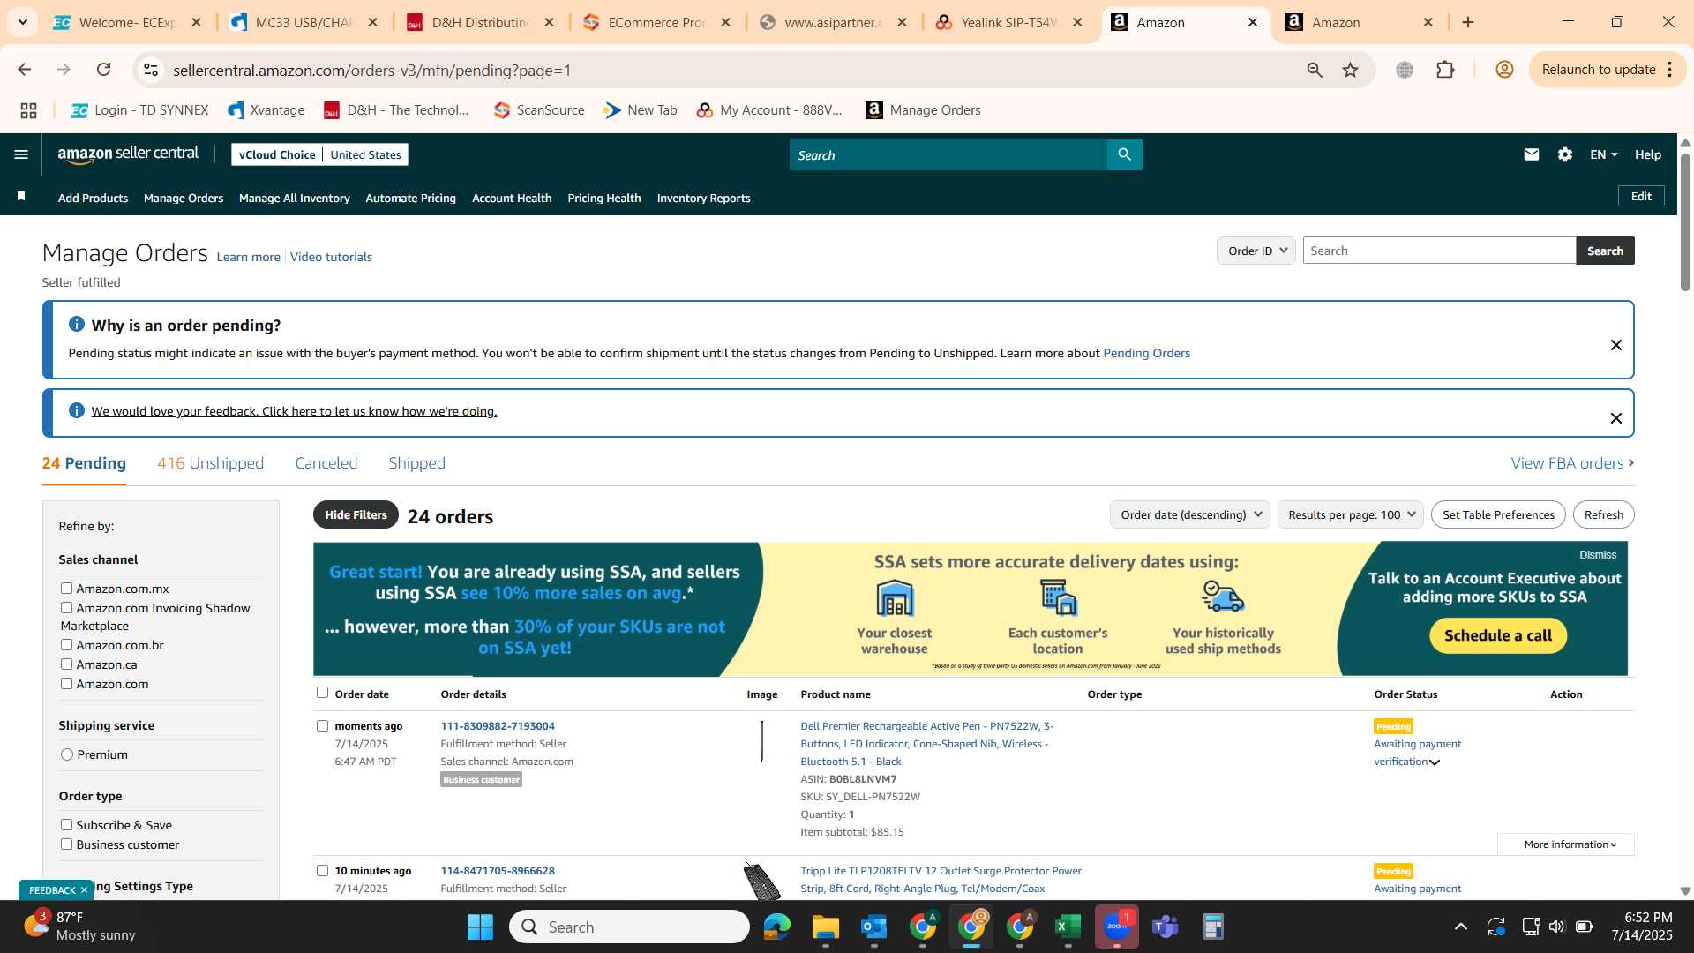The width and height of the screenshot is (1694, 953).
Task: Open Calculator from the taskbar
Action: click(x=1213, y=927)
